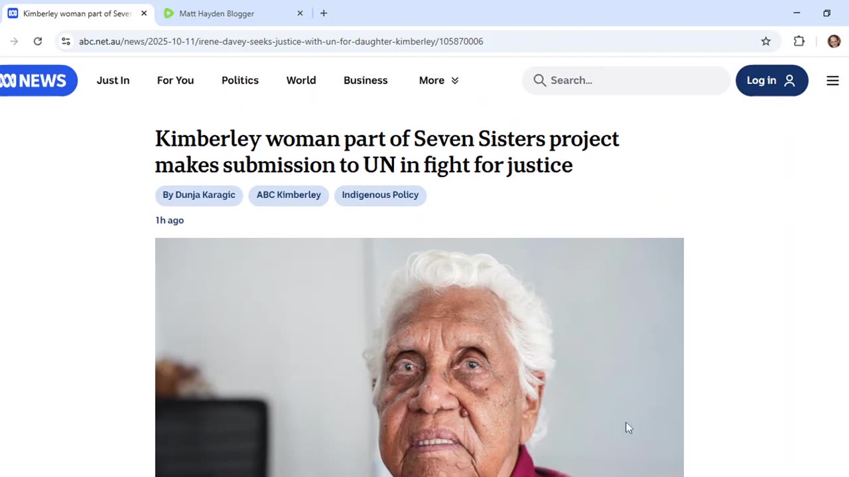Click the Search input field

click(x=625, y=80)
